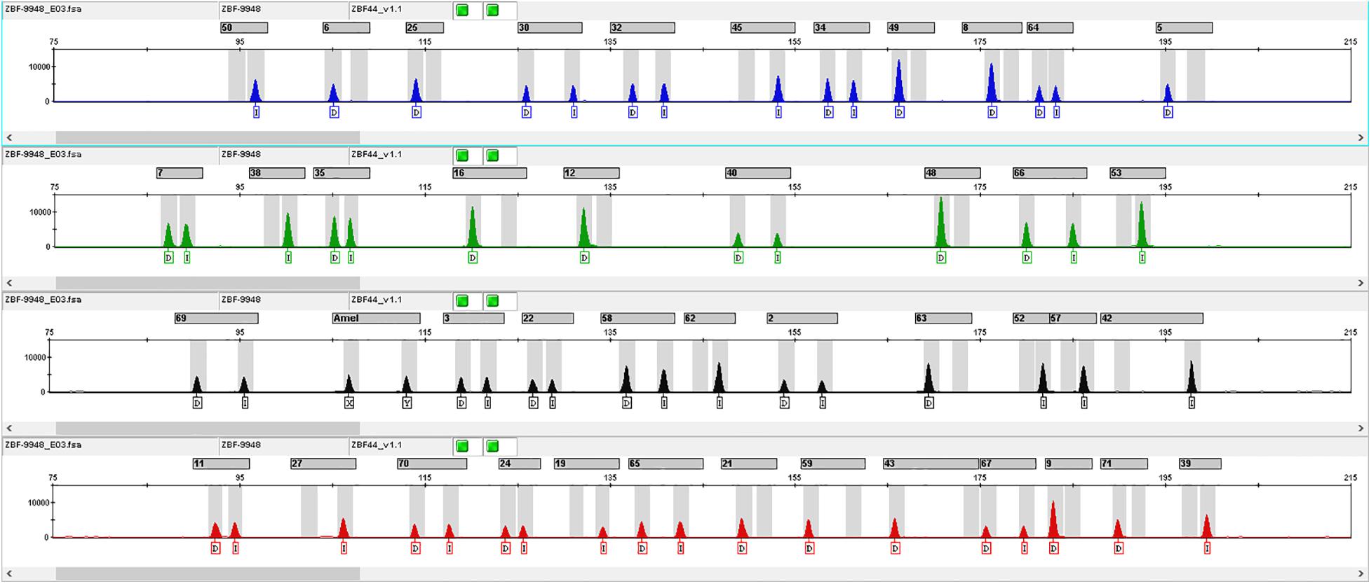Viewport: 1371px width, 584px height.
Task: Click the right green status square in red panel header
Action: click(492, 446)
